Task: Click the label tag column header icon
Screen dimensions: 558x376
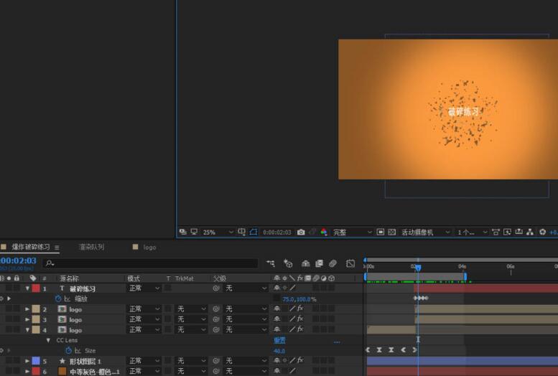Action: pyautogui.click(x=33, y=278)
